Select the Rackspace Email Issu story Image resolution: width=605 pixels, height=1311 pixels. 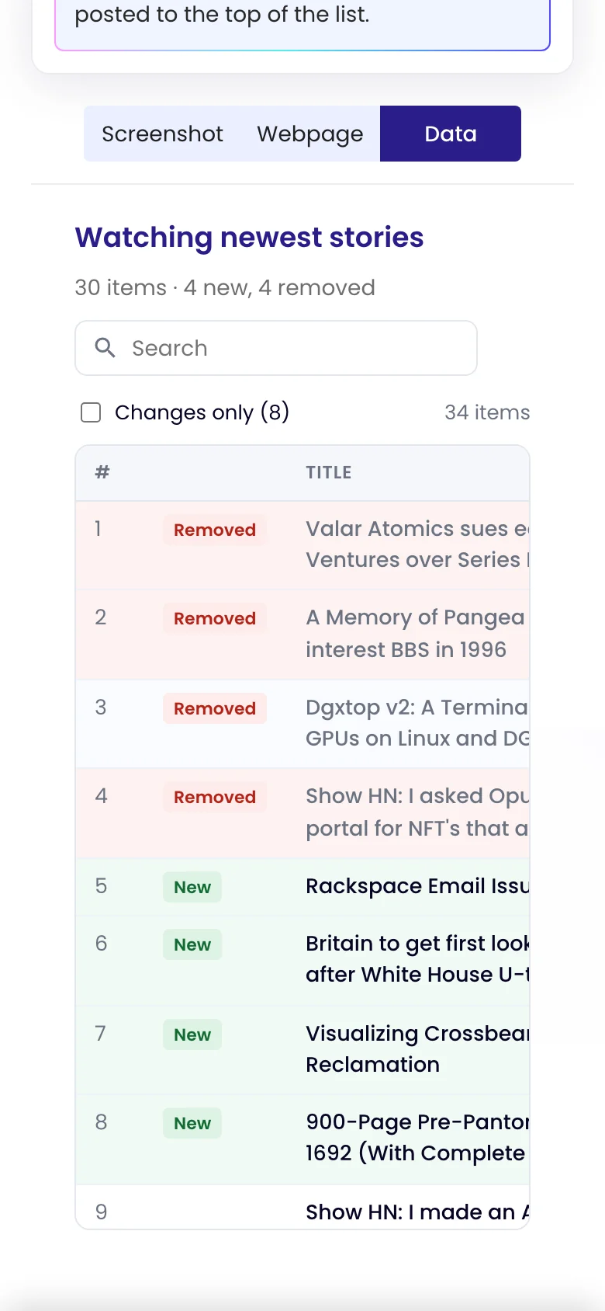point(417,886)
